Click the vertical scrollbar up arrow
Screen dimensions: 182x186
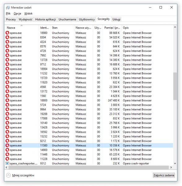tap(175, 27)
